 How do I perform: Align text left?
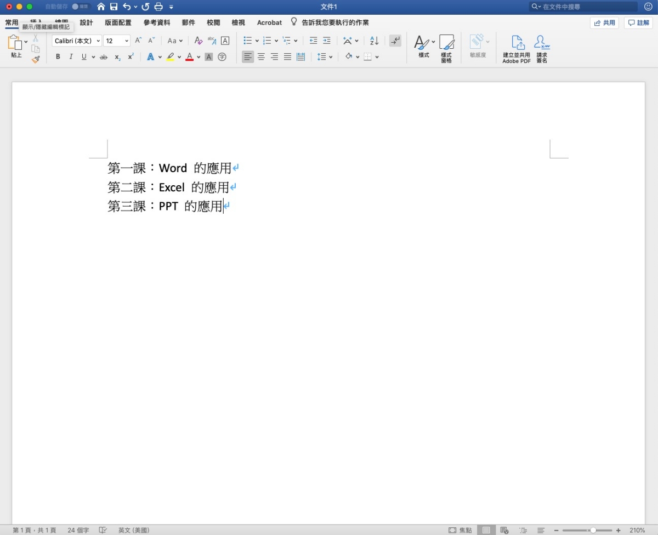[x=248, y=57]
